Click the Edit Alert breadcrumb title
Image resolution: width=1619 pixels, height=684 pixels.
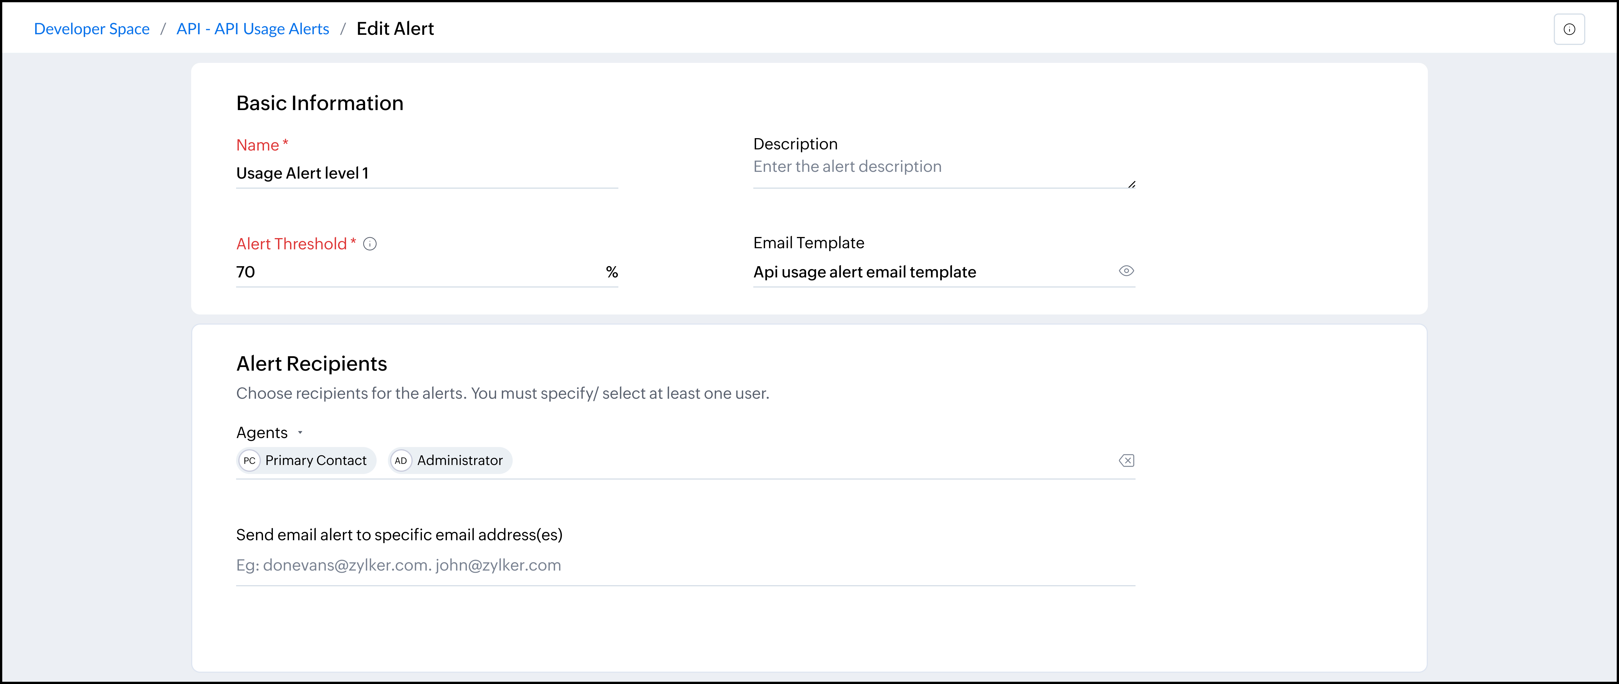[x=395, y=29]
